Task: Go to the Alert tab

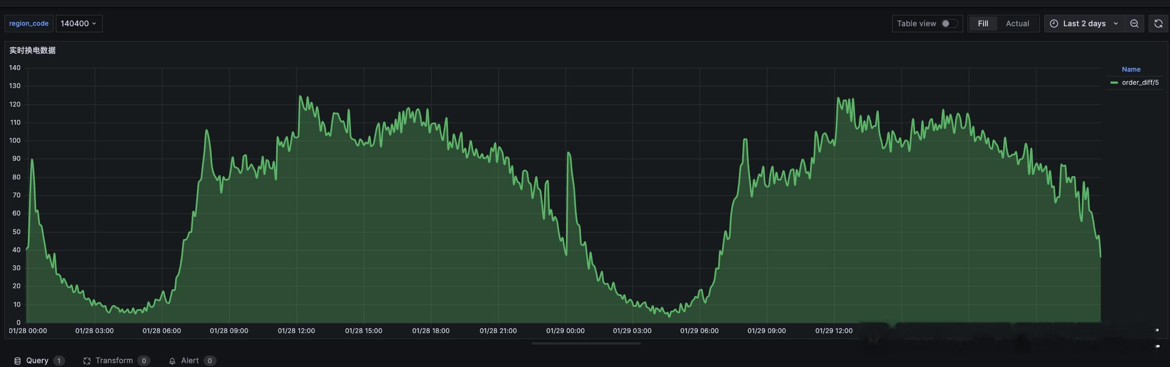Action: pos(190,360)
